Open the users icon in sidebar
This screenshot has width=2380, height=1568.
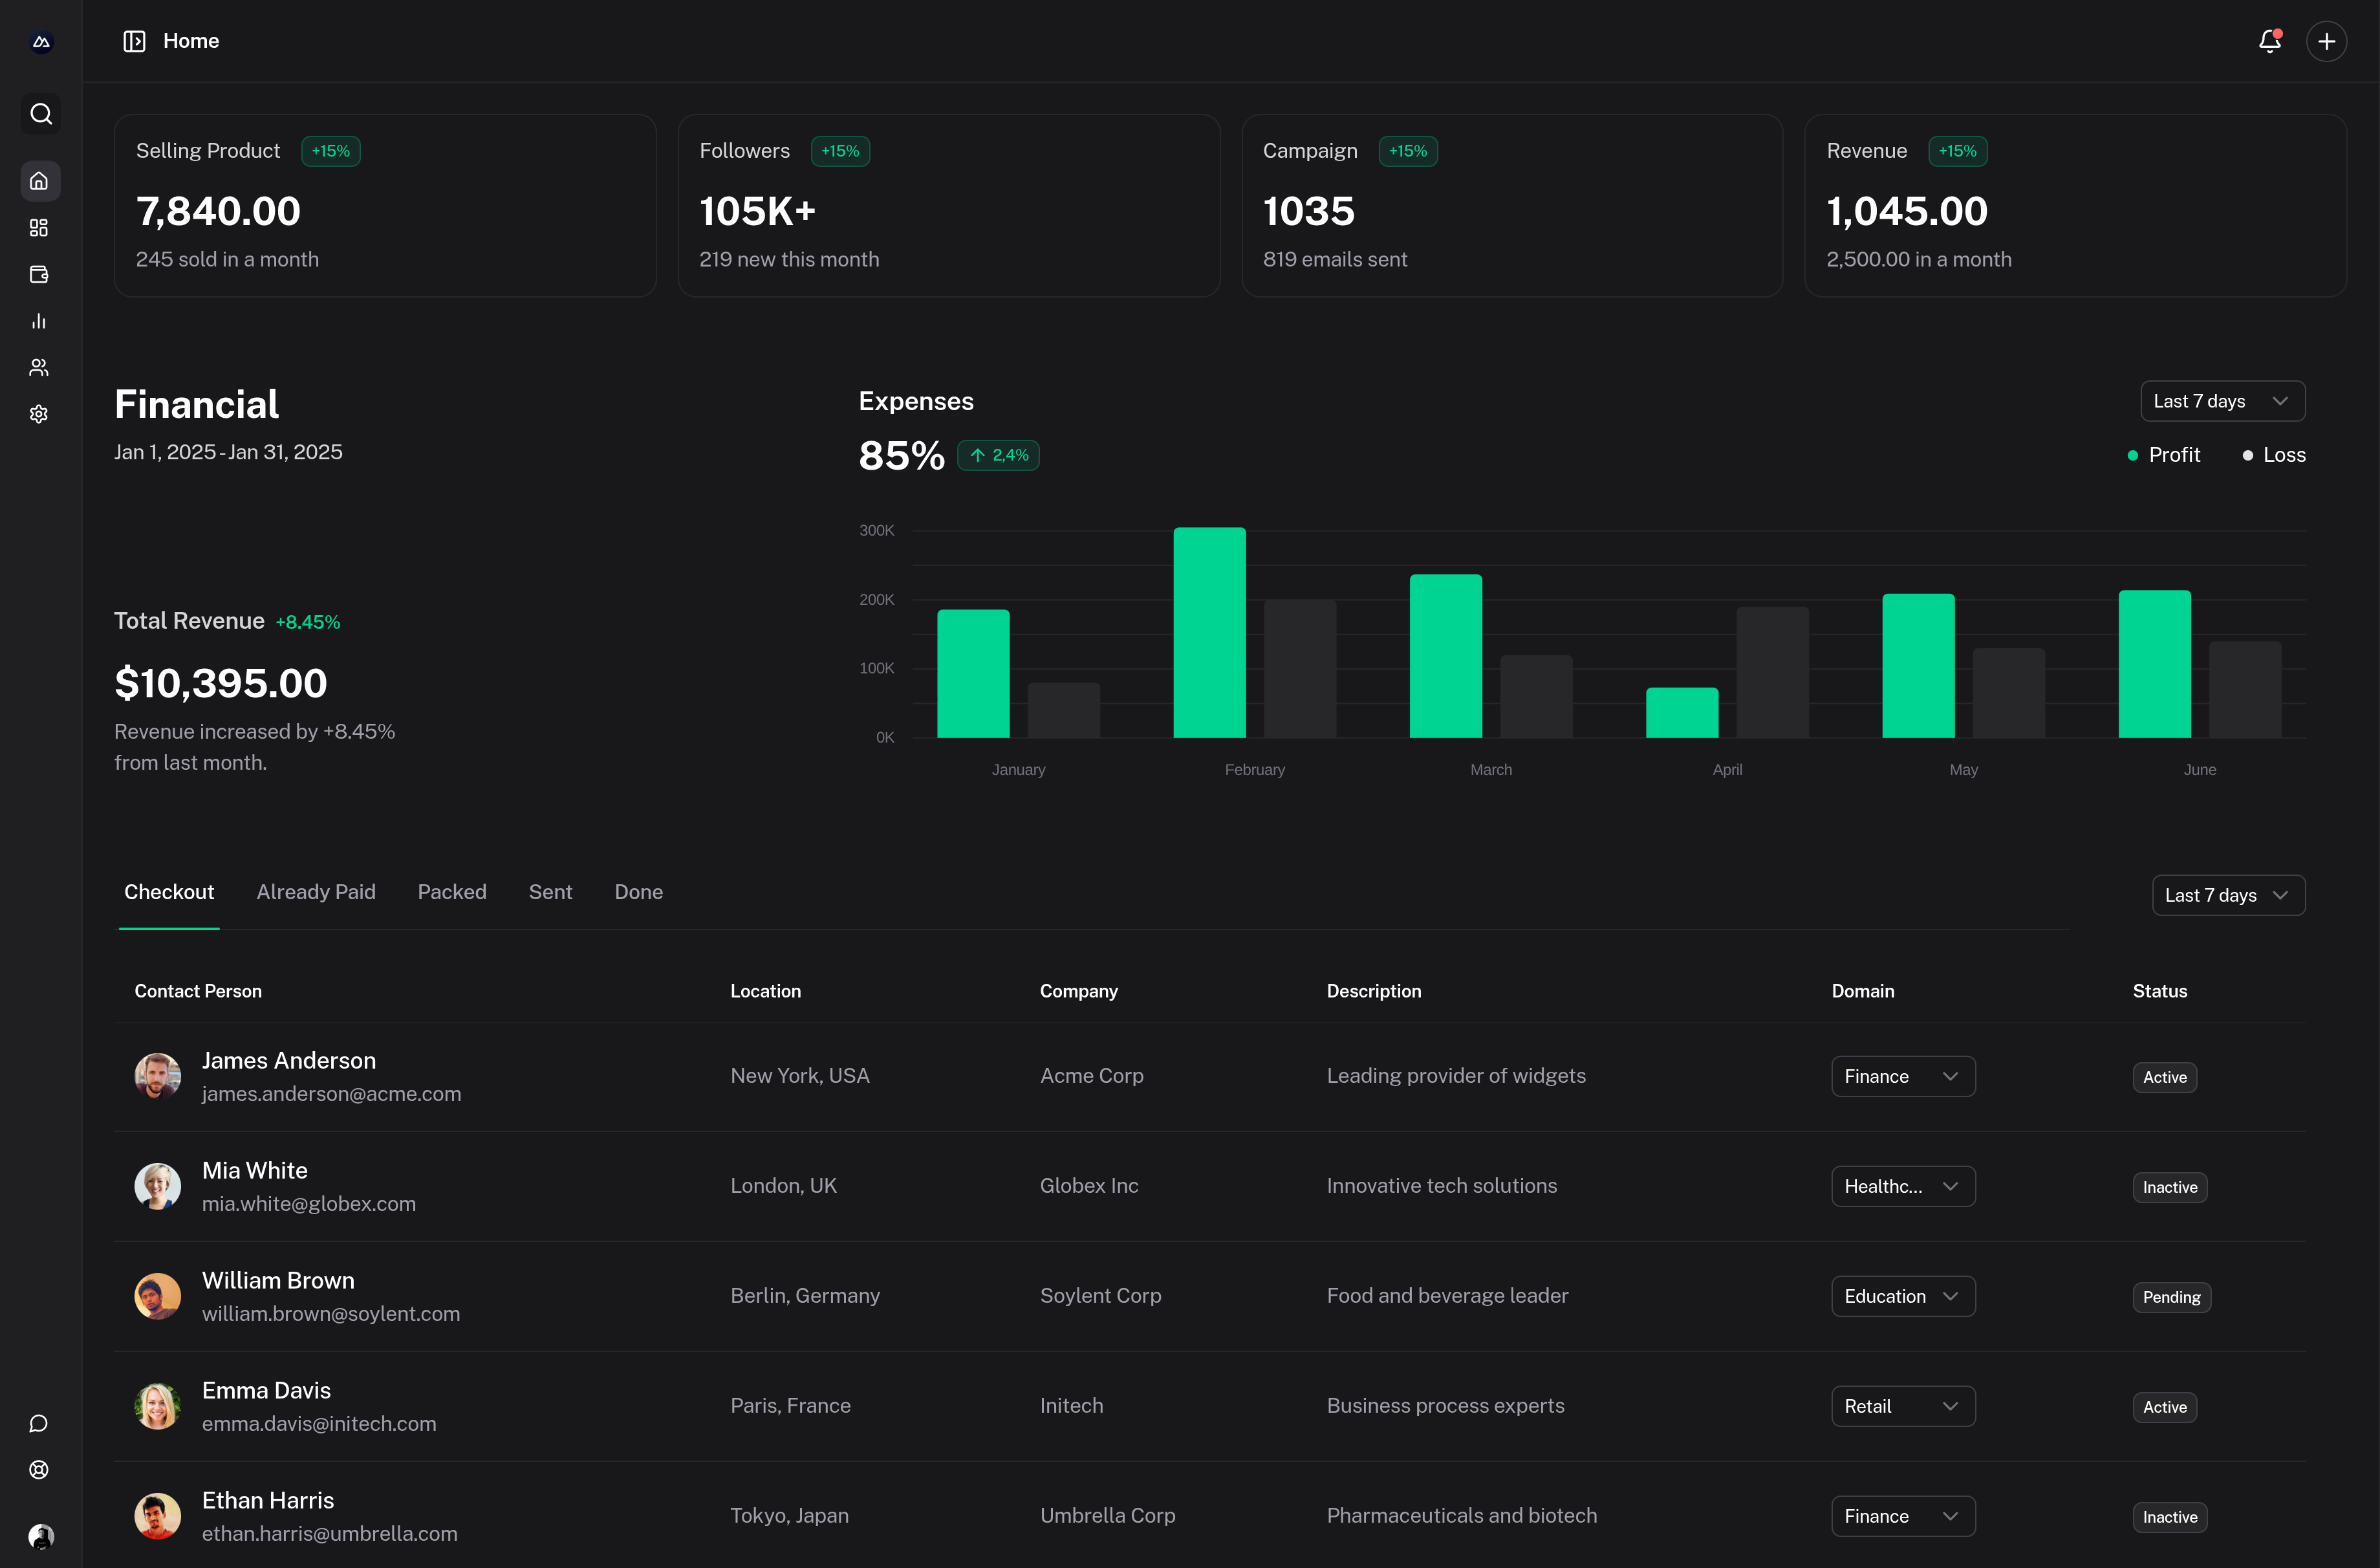coord(39,367)
